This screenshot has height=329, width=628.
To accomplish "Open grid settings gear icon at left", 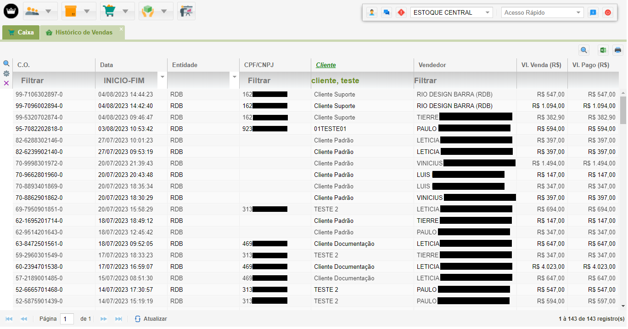I will point(6,74).
